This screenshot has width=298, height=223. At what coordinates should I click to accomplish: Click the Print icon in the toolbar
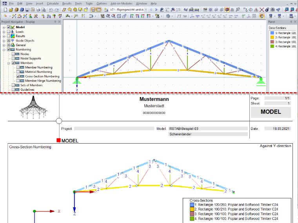pos(38,10)
